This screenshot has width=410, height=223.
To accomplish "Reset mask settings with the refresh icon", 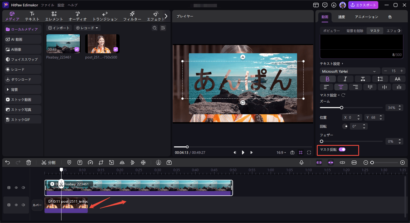I will coord(343,95).
